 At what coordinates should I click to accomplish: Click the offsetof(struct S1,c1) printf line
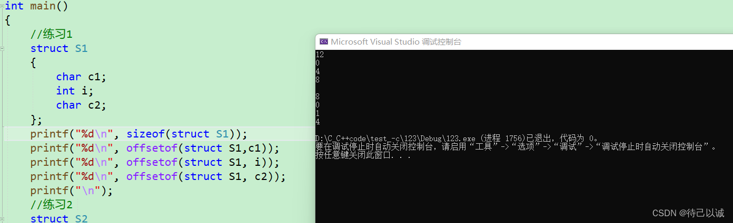[x=155, y=148]
